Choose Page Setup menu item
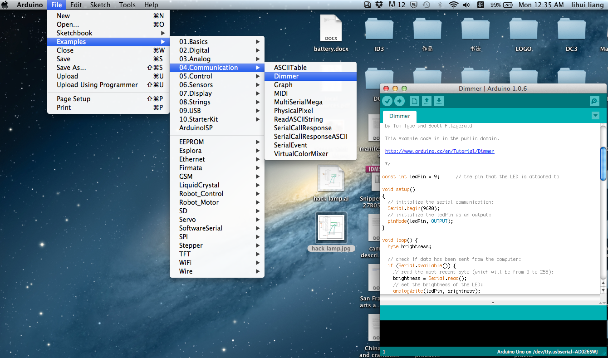This screenshot has width=608, height=358. coord(108,99)
